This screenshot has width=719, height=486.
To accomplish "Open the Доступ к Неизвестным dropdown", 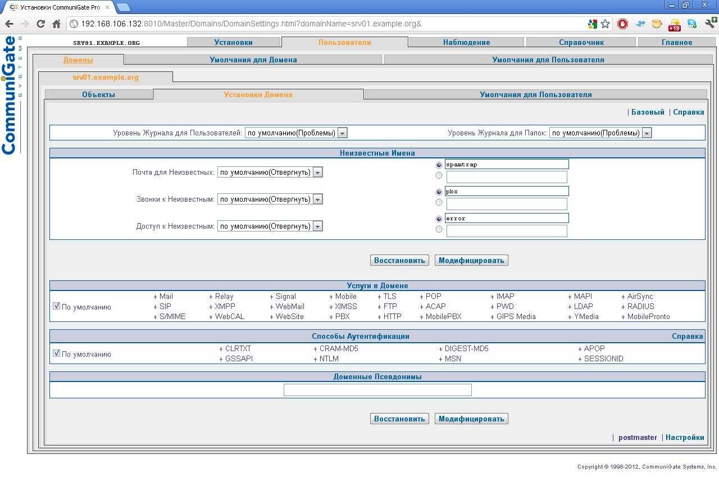I will tap(270, 226).
